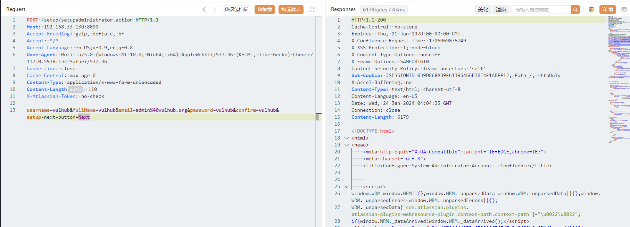The height and width of the screenshot is (227, 630).
Task: Click Cache-Control max-age=0 header in request
Action: tap(61, 75)
